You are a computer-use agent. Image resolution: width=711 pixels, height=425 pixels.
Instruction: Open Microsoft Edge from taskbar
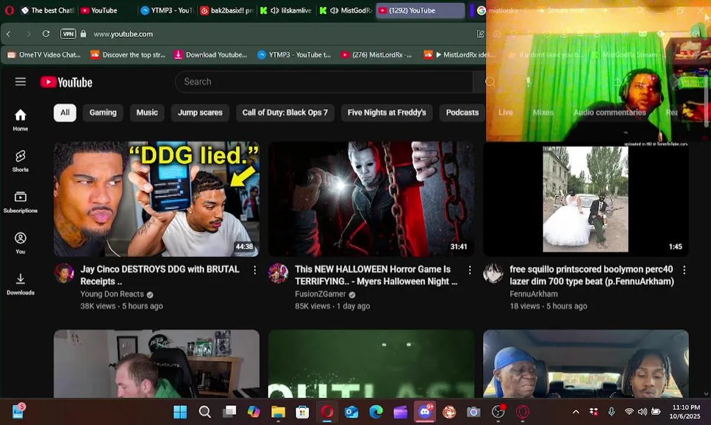tap(376, 412)
